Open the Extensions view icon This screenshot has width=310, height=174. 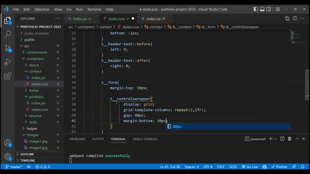click(x=8, y=76)
